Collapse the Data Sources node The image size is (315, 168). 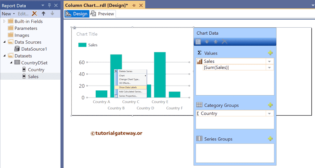[x=4, y=42]
